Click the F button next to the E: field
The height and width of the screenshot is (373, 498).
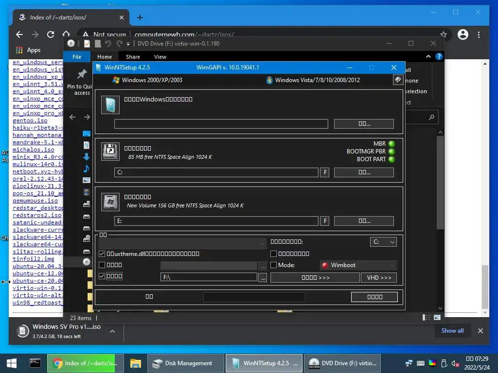pyautogui.click(x=324, y=221)
